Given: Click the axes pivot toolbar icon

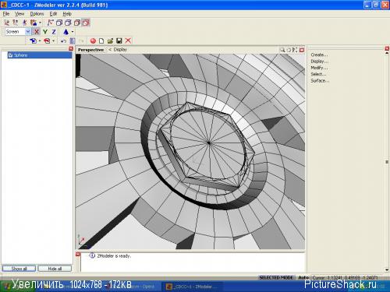Looking at the screenshot, I should coord(50,23).
